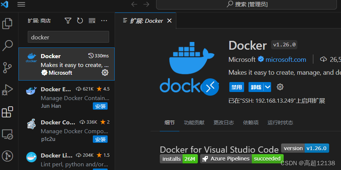Click the SSH: 192.168.13.249 enabled status text

(x=277, y=101)
